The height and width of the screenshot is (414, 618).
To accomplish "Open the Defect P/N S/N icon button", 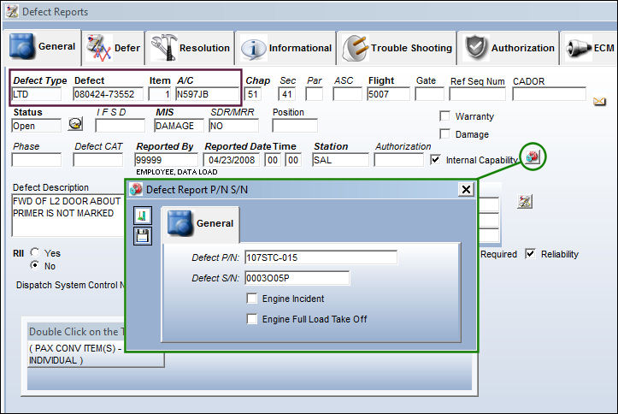I will [x=532, y=157].
